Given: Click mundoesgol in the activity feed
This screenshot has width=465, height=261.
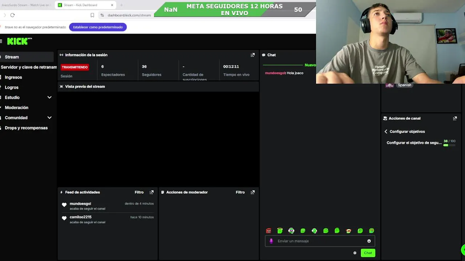Looking at the screenshot, I should [80, 204].
